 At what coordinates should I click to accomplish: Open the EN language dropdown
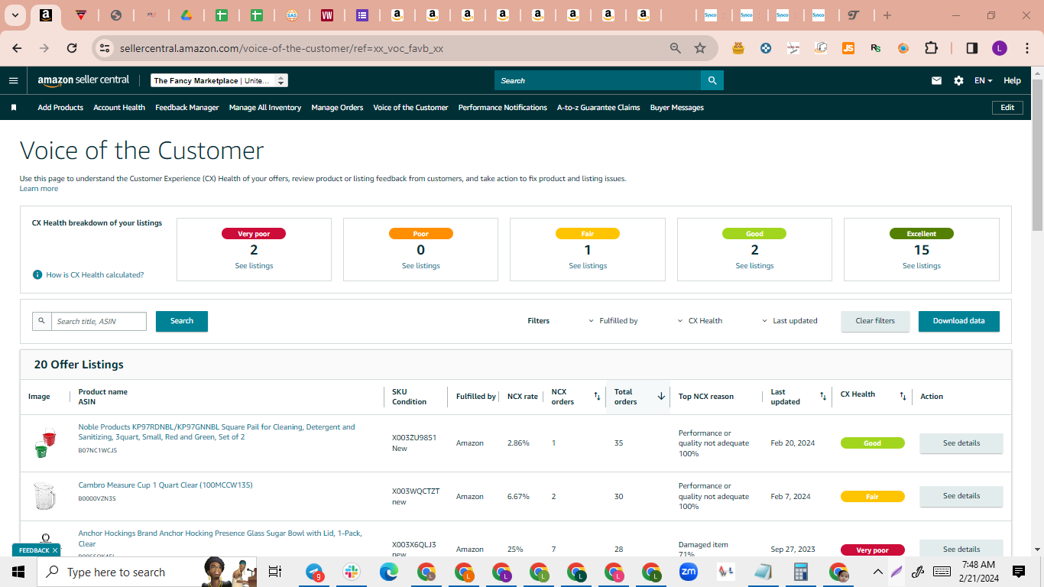(x=984, y=80)
